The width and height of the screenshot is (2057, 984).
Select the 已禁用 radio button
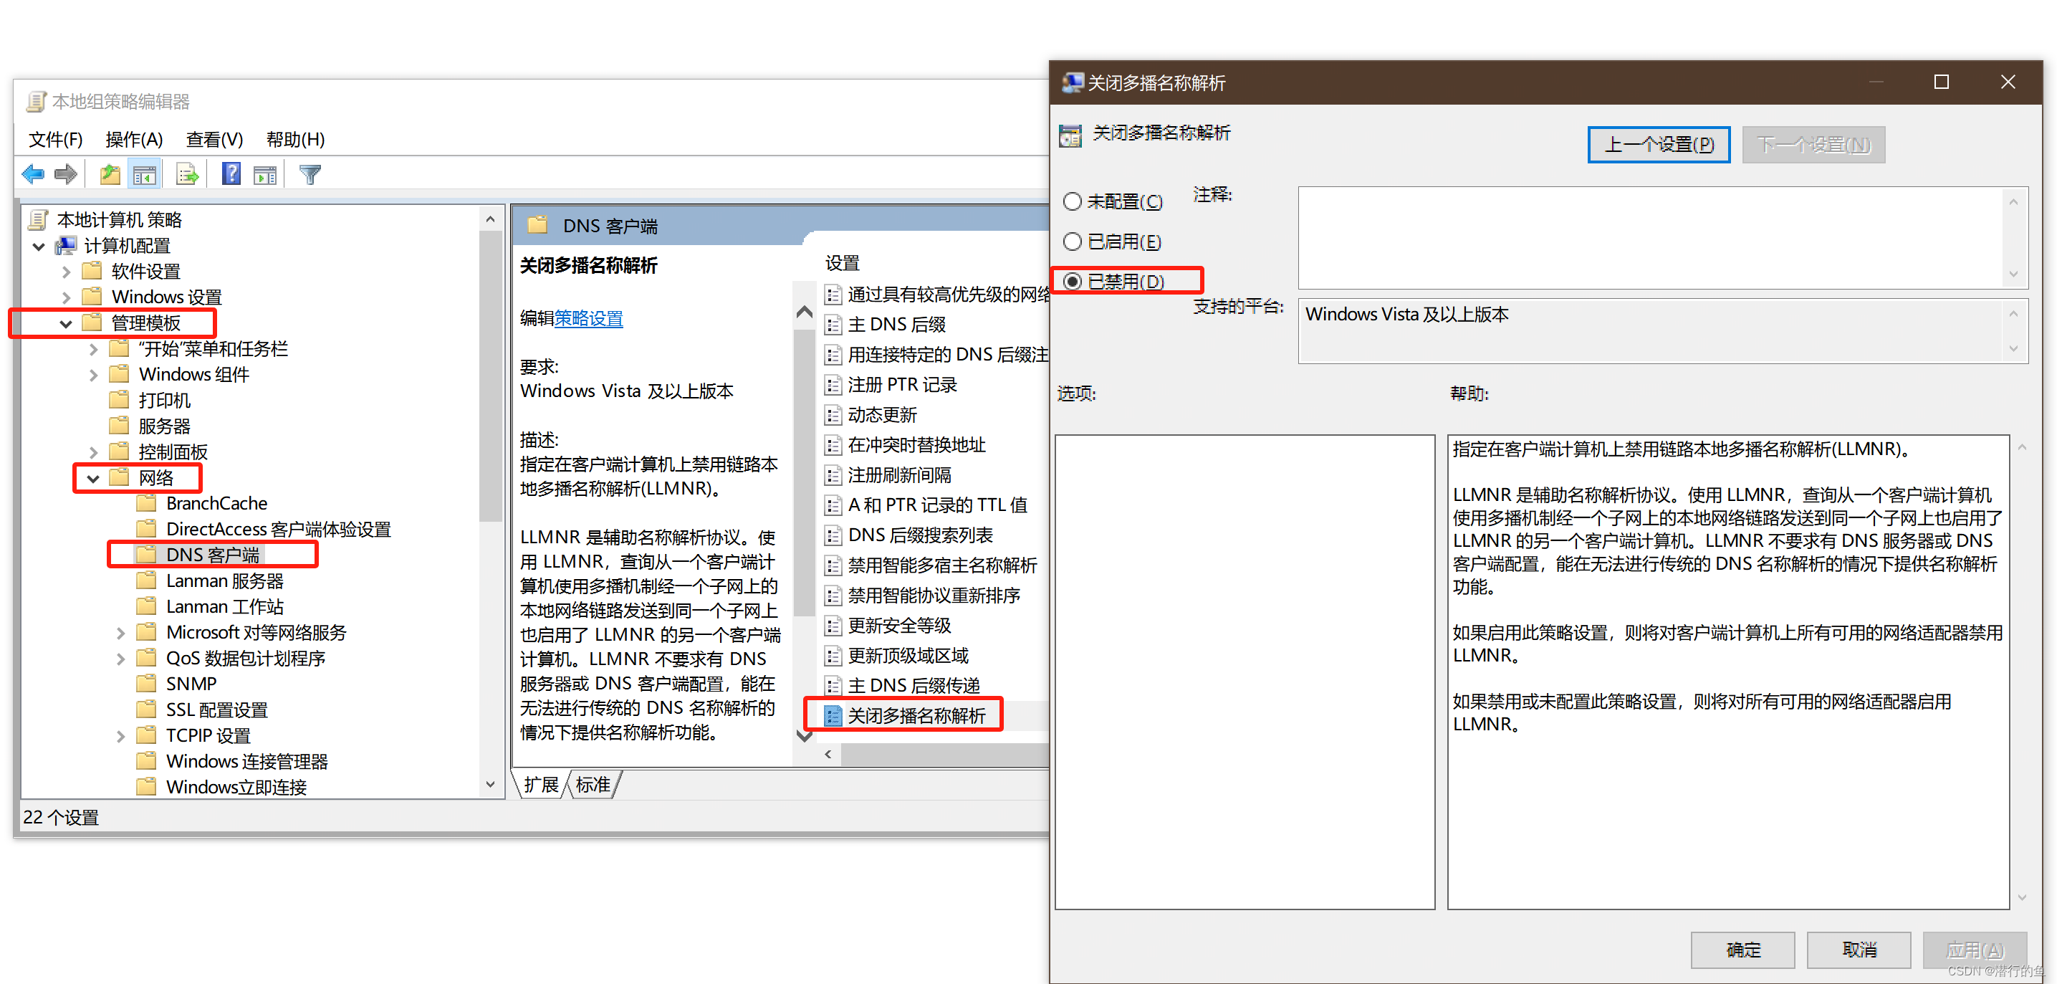(x=1073, y=281)
